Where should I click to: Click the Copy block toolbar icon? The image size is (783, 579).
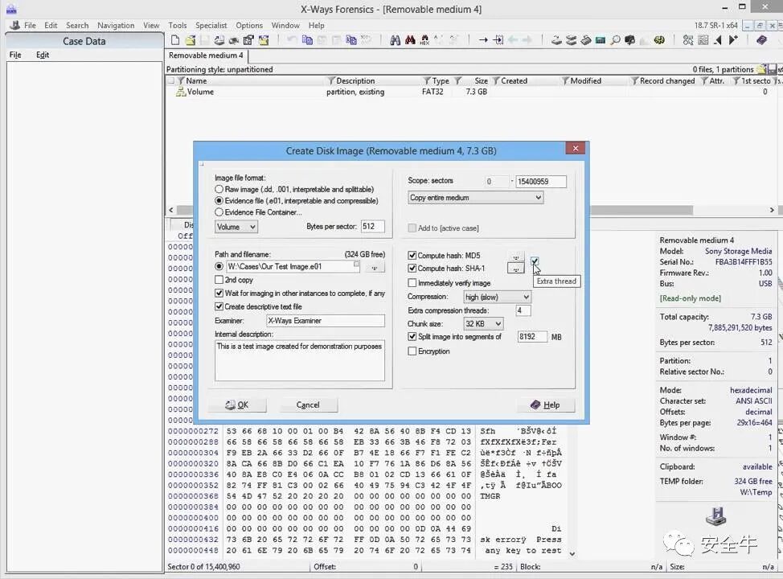(307, 40)
